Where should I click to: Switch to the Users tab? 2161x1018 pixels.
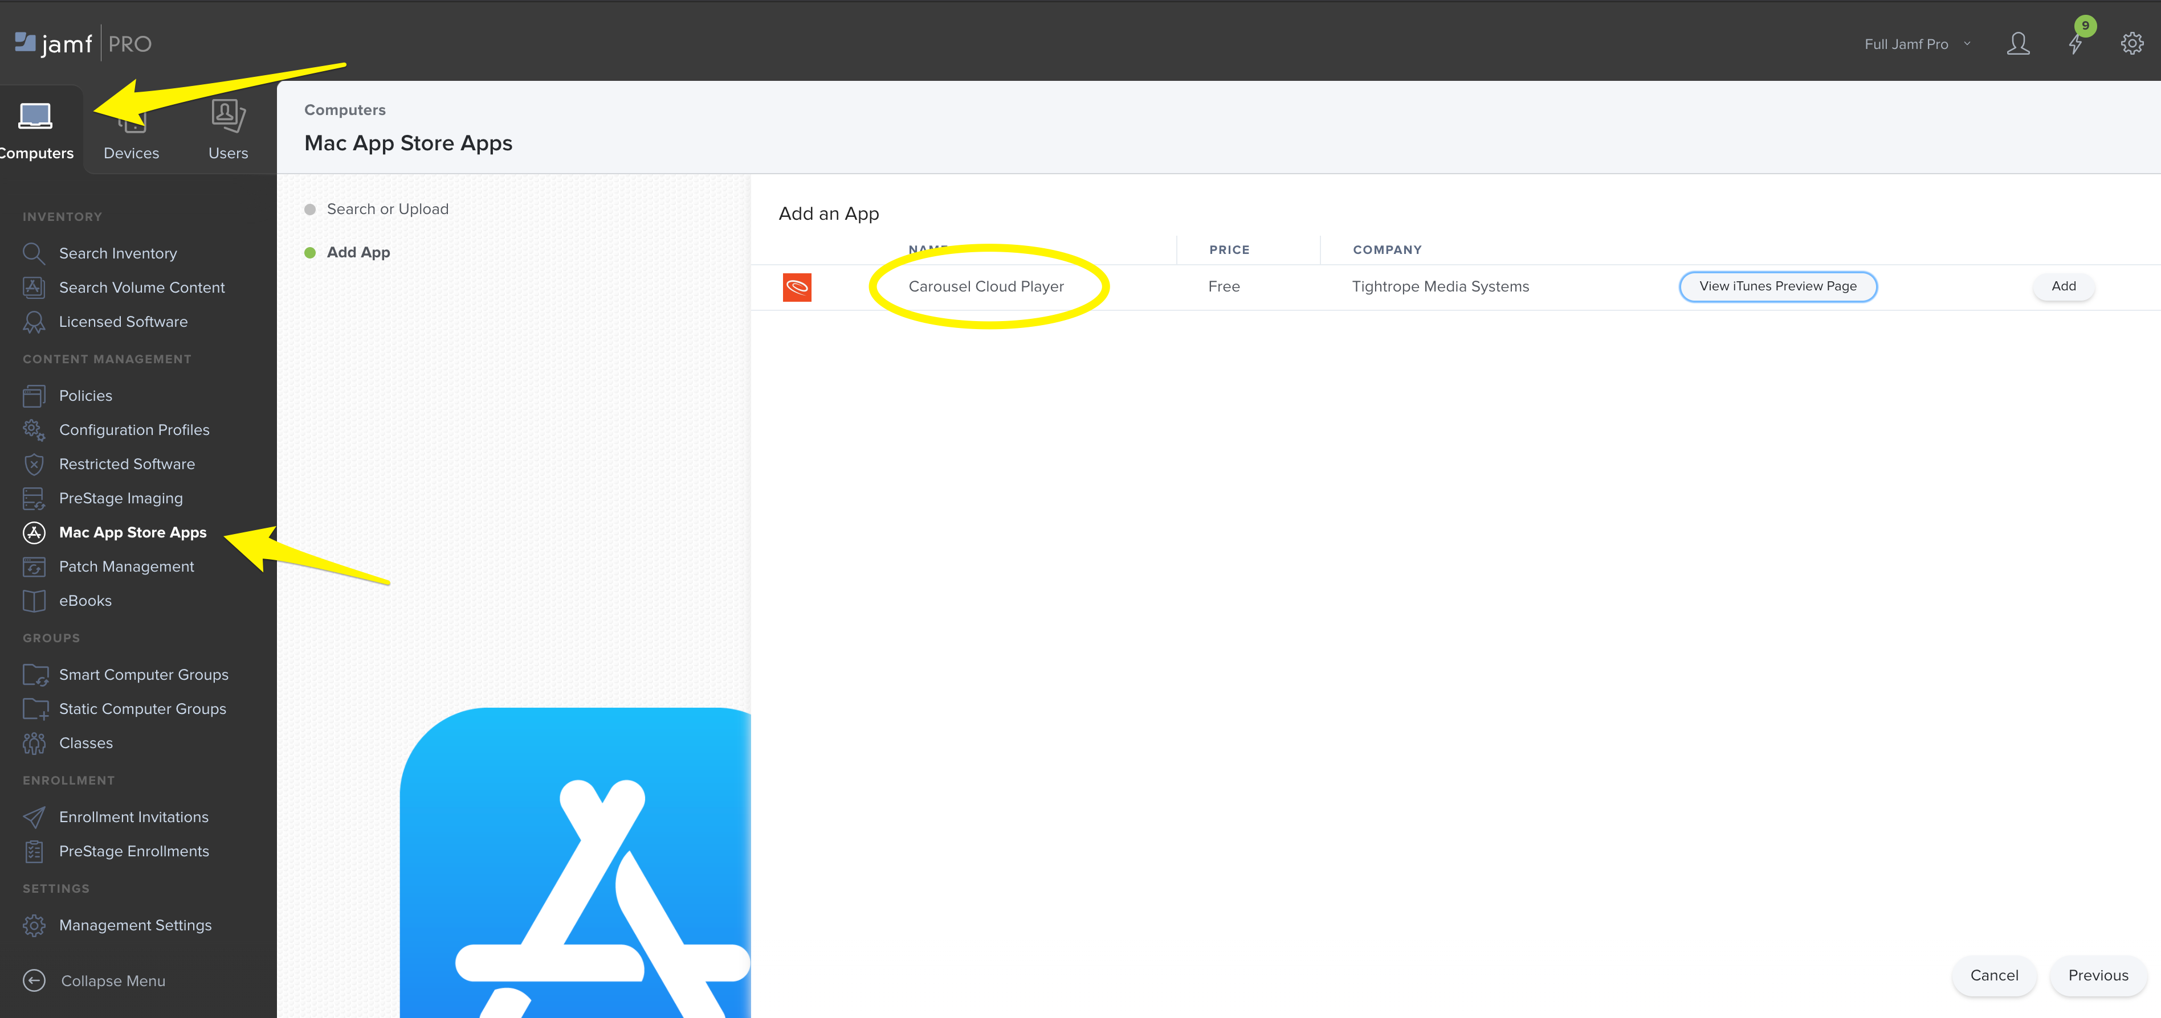[228, 131]
